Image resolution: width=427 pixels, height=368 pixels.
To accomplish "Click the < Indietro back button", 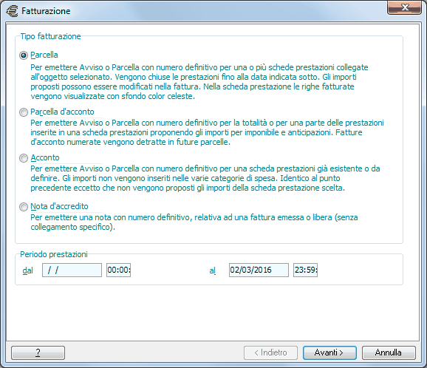I will (x=270, y=352).
